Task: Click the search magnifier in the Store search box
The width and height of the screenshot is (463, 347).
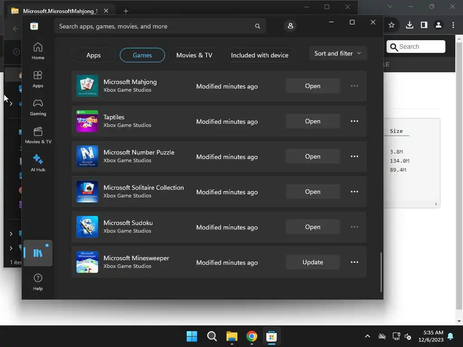Action: click(x=257, y=26)
